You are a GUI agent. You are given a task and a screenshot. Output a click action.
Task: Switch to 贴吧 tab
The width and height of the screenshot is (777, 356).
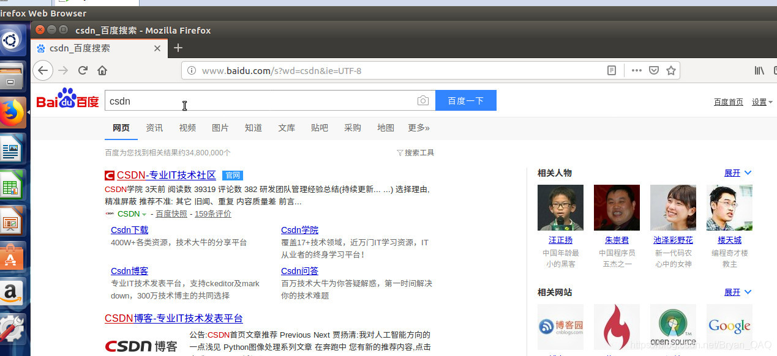320,128
